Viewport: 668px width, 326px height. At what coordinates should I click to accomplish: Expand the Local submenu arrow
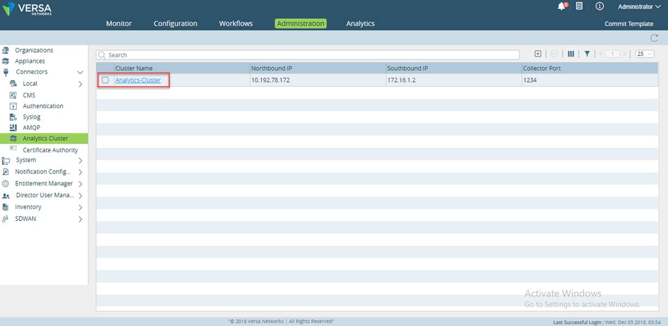[x=80, y=84]
